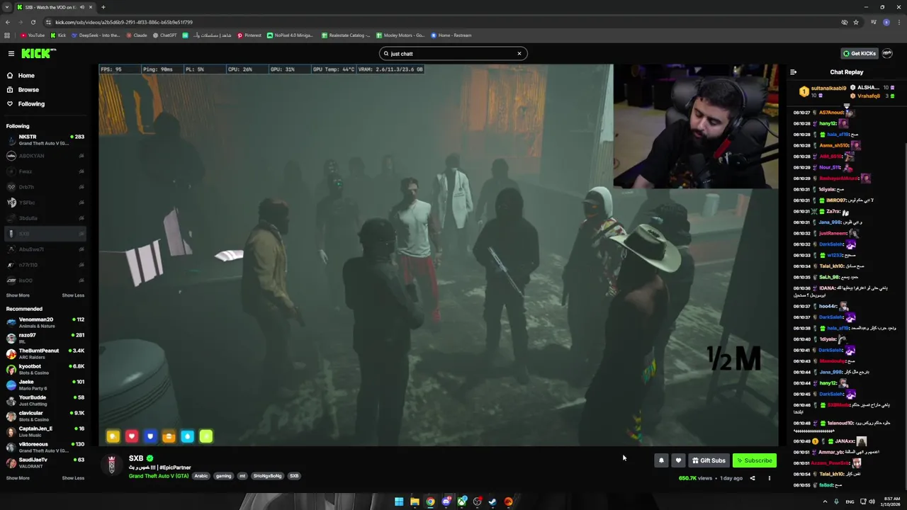Expand the system tray hidden icons chevron
Image resolution: width=907 pixels, height=510 pixels.
825,501
